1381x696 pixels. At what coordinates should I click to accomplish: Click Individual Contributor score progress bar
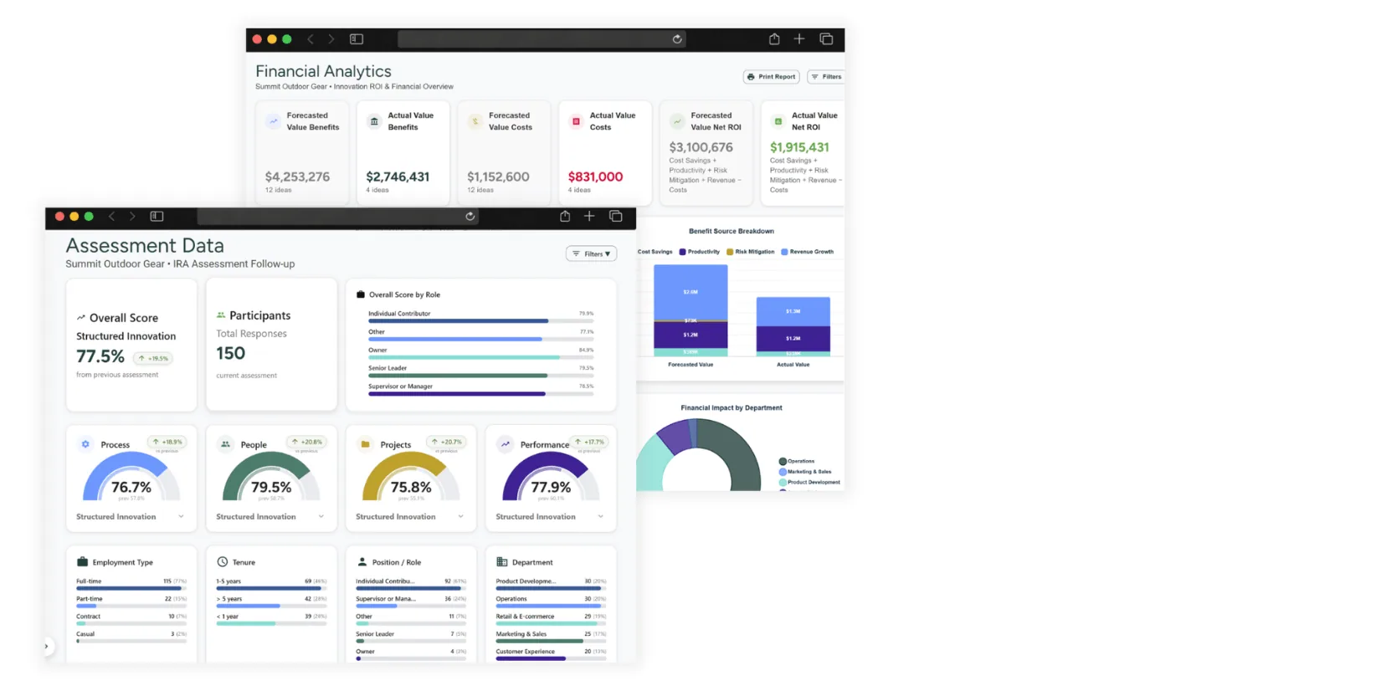point(481,321)
